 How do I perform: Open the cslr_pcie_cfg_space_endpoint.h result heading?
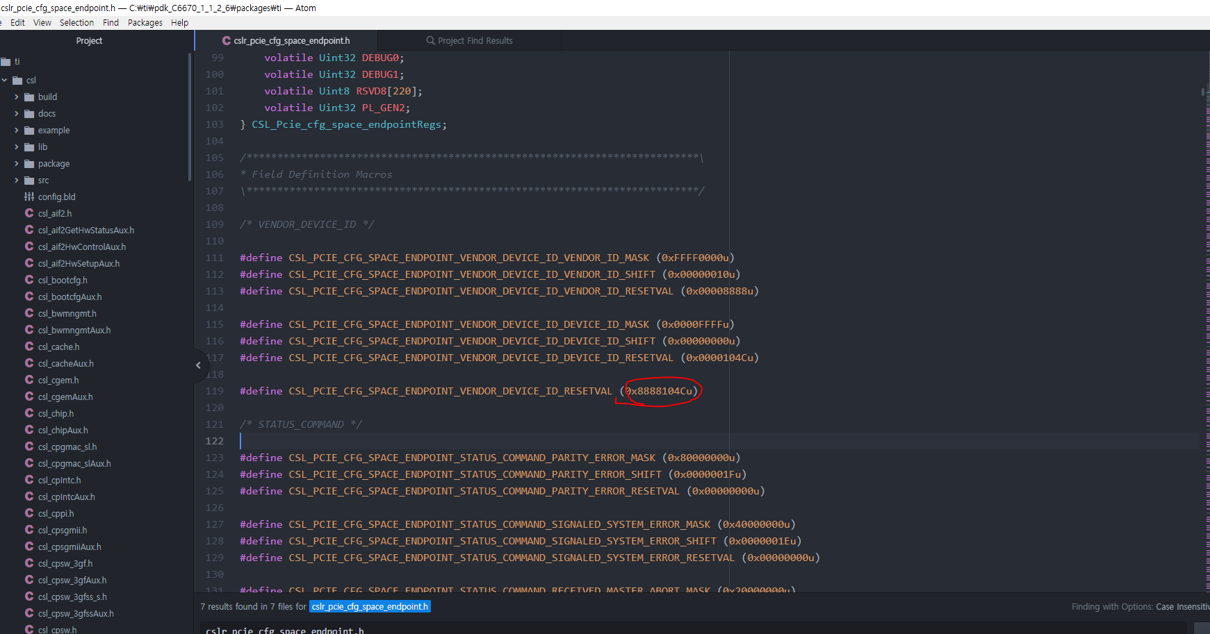[x=284, y=630]
